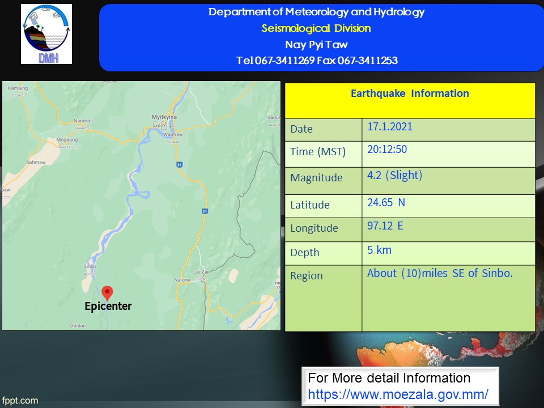Select the Lai Zar label on the map
544x408 pixels.
201,272
